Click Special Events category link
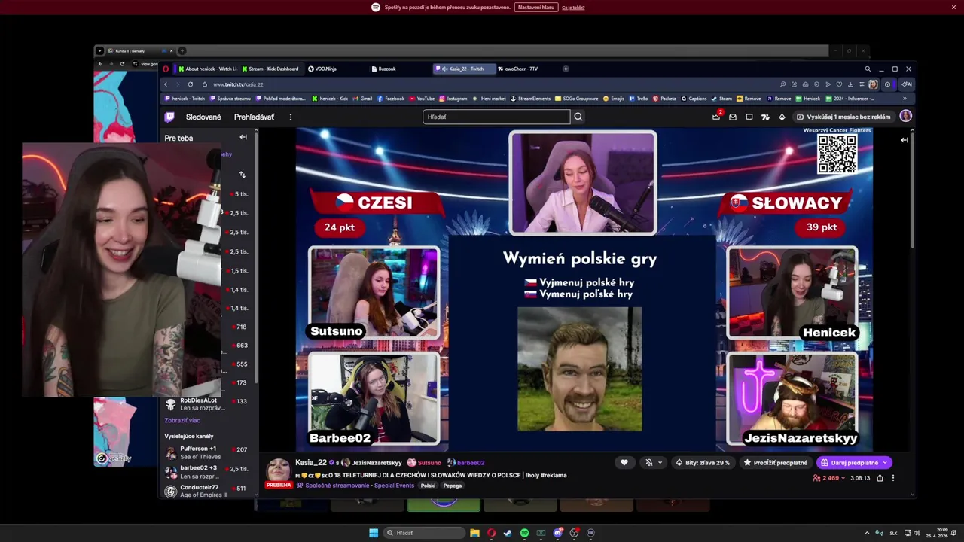The width and height of the screenshot is (964, 542). [395, 486]
